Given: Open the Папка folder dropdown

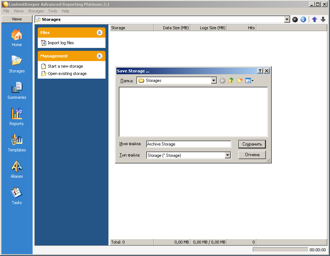Looking at the screenshot, I should point(214,80).
